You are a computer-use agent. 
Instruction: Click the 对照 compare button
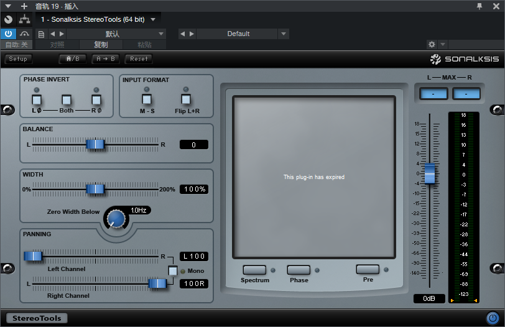click(57, 45)
